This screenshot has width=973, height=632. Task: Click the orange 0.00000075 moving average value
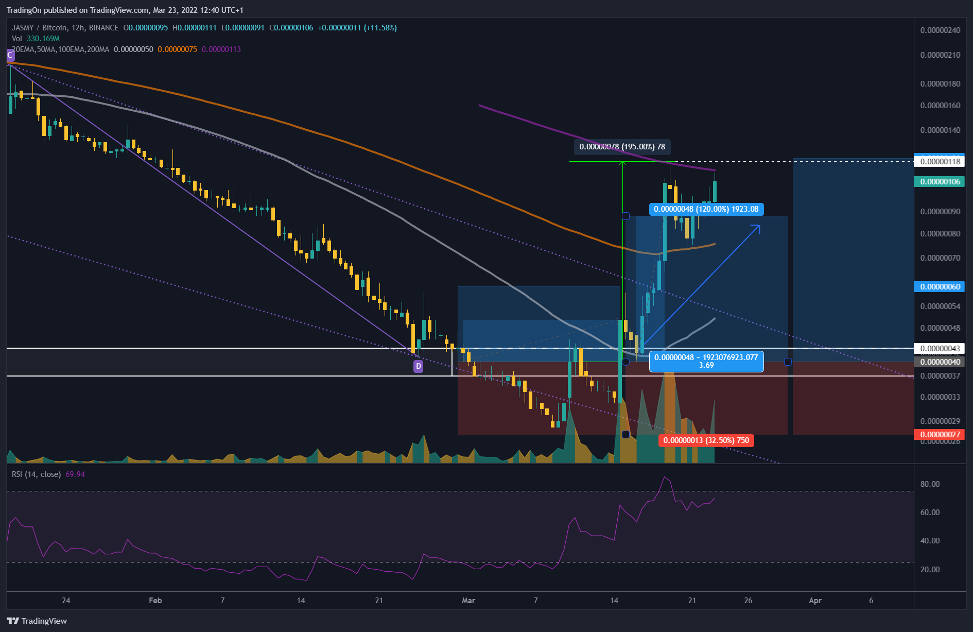(177, 49)
